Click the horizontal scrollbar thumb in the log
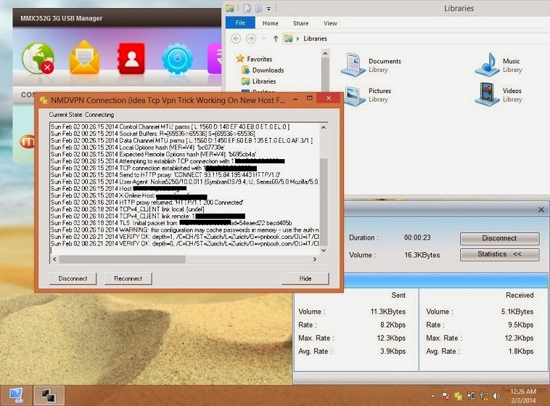 pyautogui.click(x=122, y=259)
